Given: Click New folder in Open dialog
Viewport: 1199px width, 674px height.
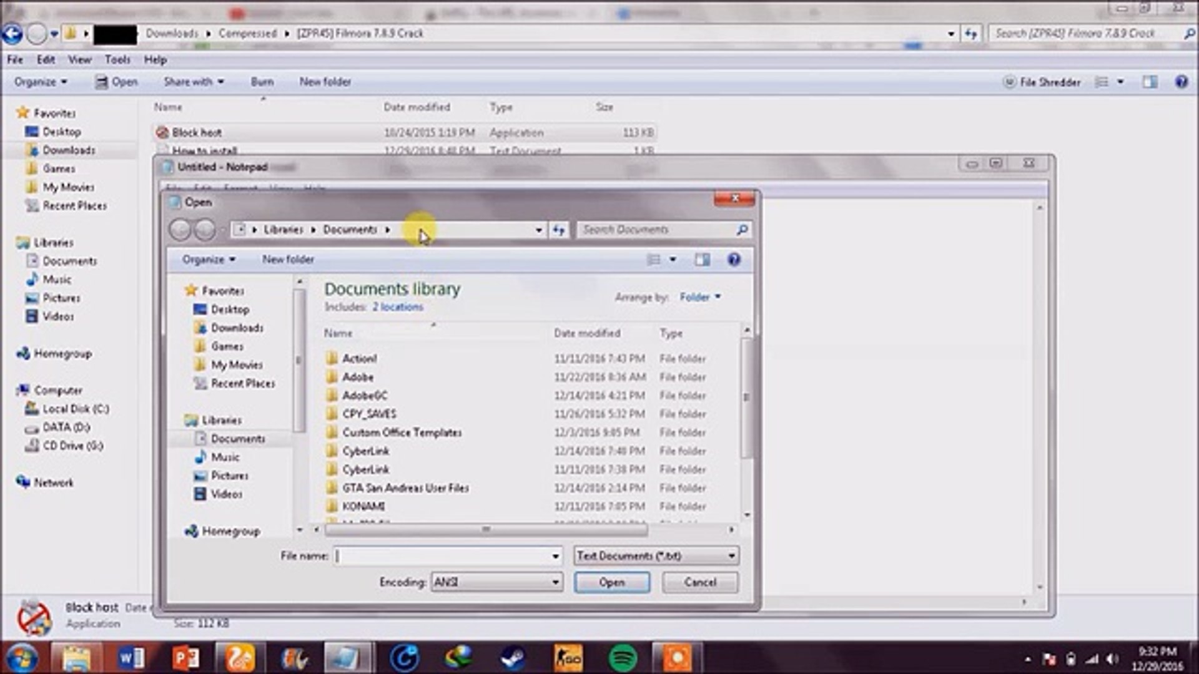Looking at the screenshot, I should tap(288, 260).
